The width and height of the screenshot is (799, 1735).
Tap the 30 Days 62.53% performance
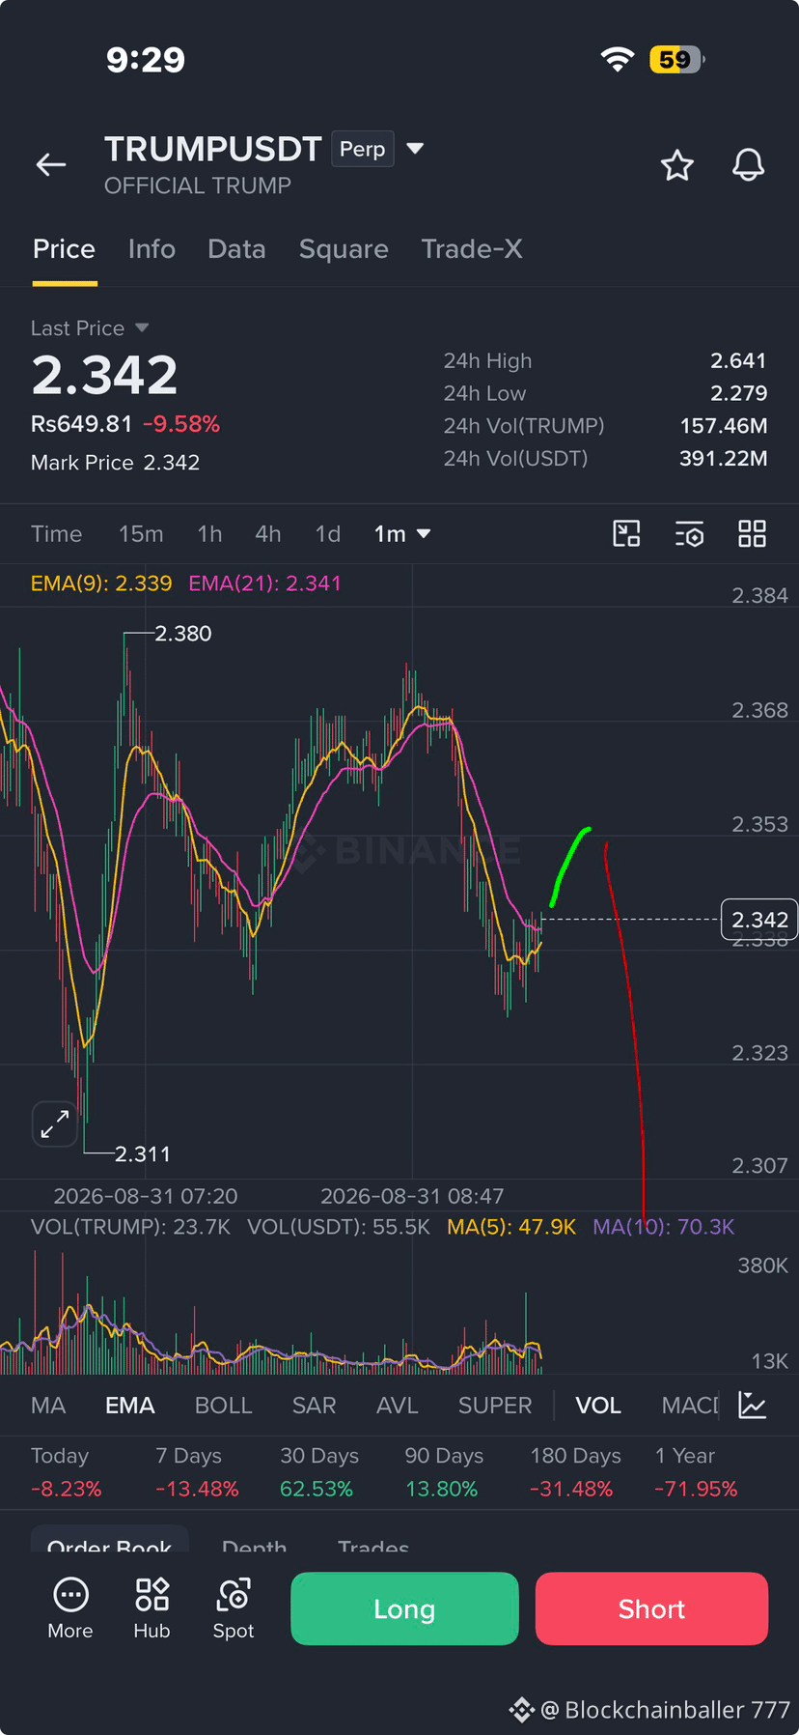tap(318, 1472)
